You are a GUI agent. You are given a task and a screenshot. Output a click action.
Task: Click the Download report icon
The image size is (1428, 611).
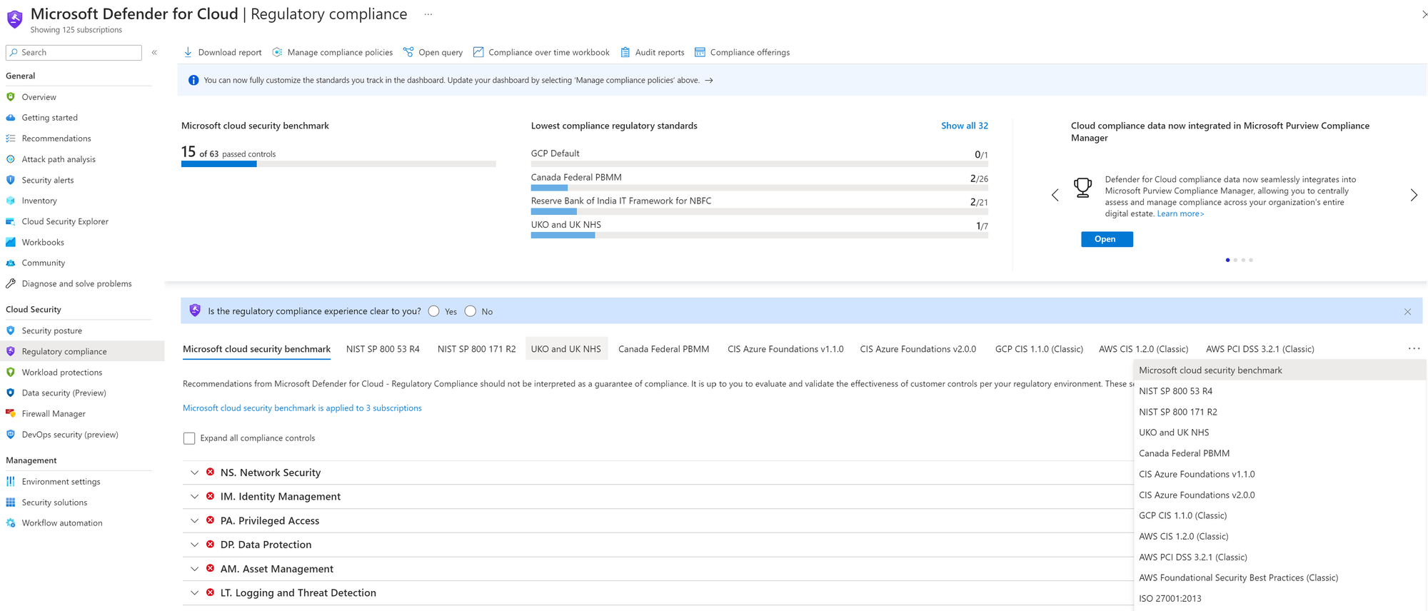188,52
